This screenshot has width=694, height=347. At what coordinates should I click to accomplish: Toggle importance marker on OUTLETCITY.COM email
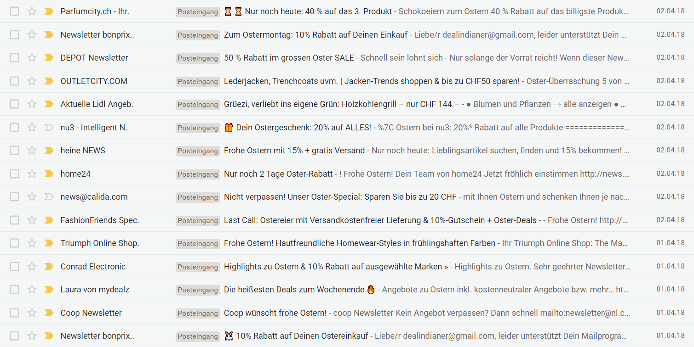49,81
